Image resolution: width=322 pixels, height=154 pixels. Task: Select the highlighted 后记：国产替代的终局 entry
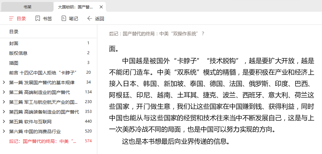click(43, 141)
